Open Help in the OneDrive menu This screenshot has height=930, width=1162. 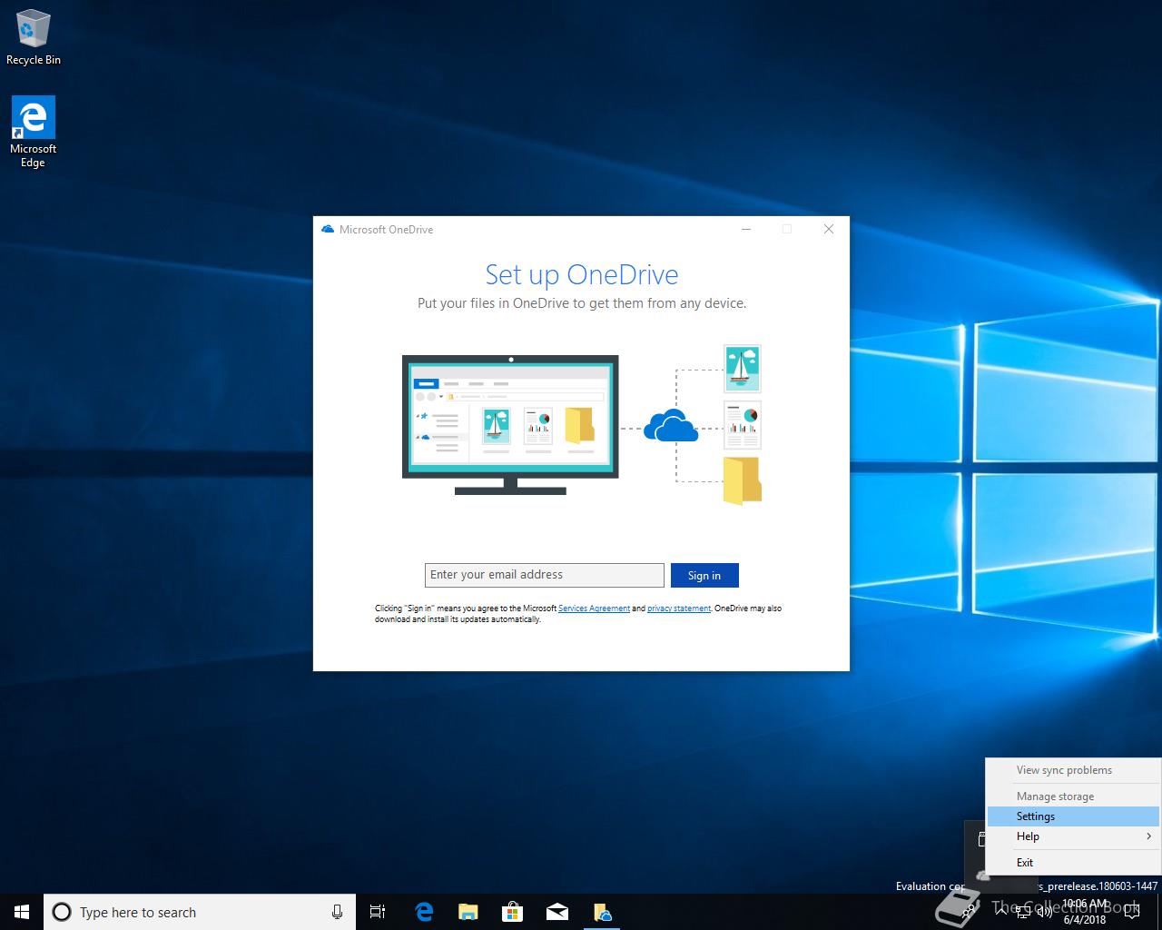coord(1073,836)
